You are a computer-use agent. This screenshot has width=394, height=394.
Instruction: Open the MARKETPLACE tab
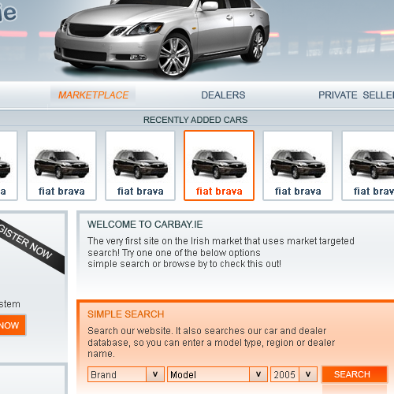pyautogui.click(x=93, y=95)
